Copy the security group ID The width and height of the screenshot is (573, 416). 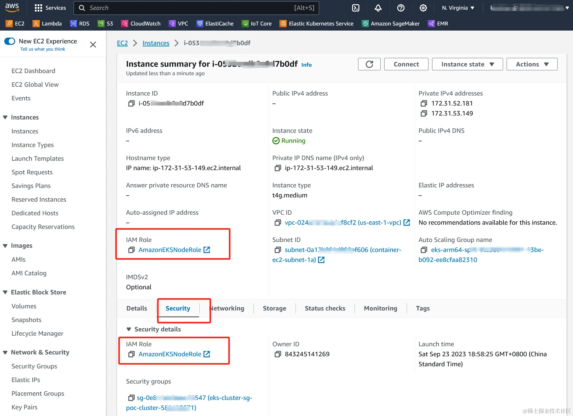pyautogui.click(x=131, y=398)
